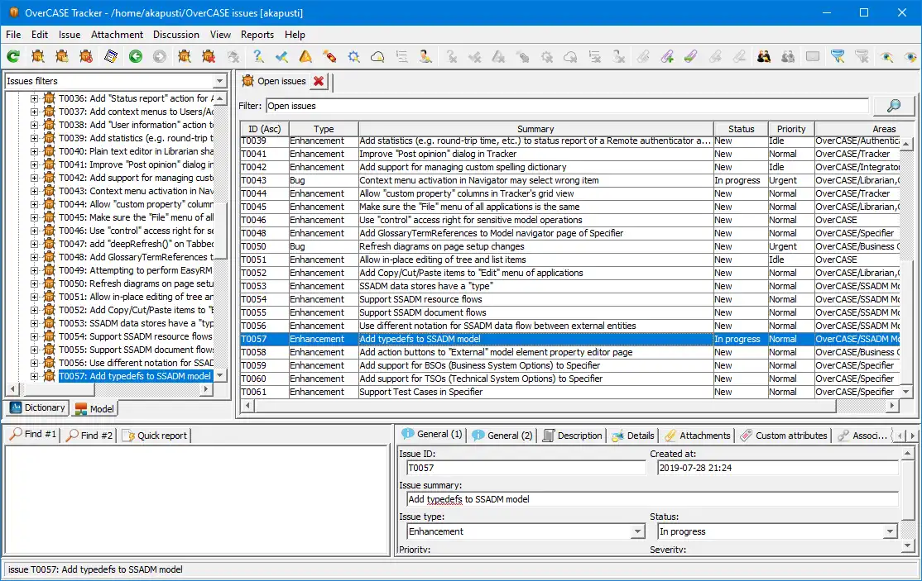Click the Issue summary text field
The height and width of the screenshot is (581, 922).
tap(651, 499)
